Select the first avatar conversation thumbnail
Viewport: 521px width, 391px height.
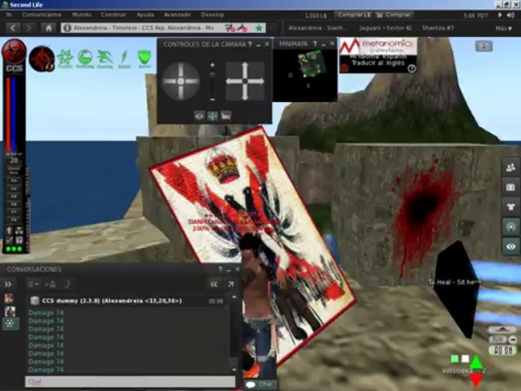[x=9, y=298]
